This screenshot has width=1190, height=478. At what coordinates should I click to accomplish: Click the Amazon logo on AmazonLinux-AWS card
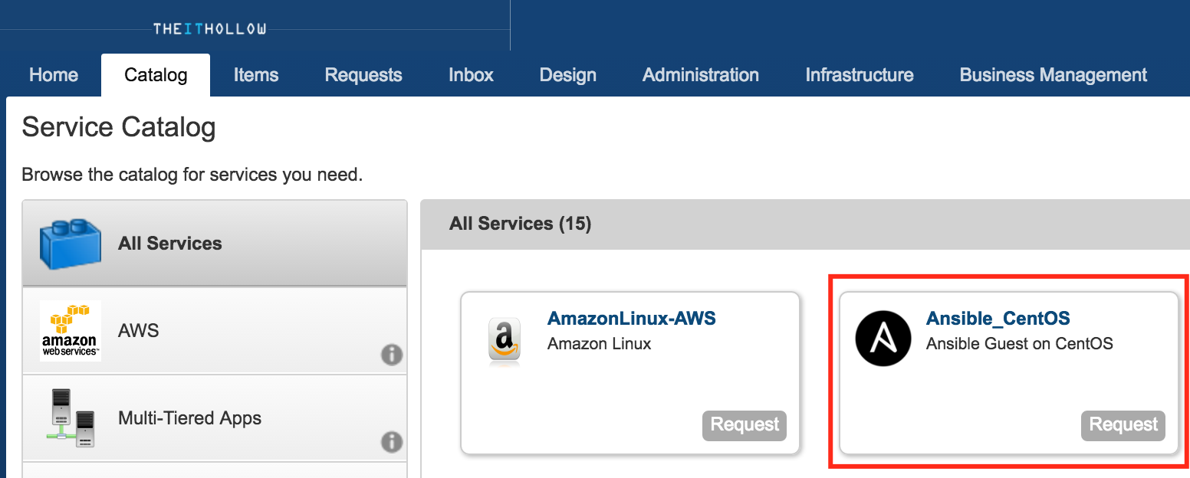(505, 339)
